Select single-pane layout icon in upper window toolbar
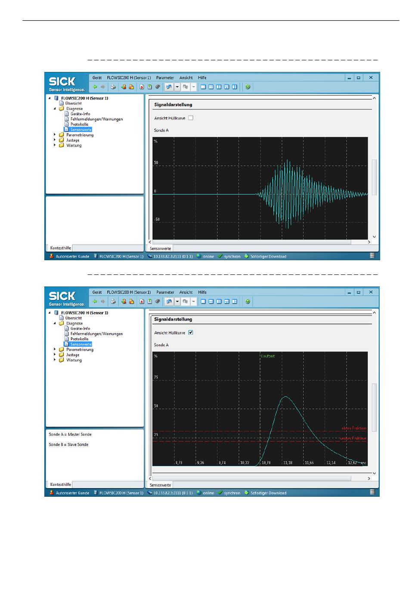This screenshot has width=409, height=598. [203, 87]
